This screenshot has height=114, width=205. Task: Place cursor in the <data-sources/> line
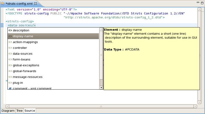click(22, 25)
